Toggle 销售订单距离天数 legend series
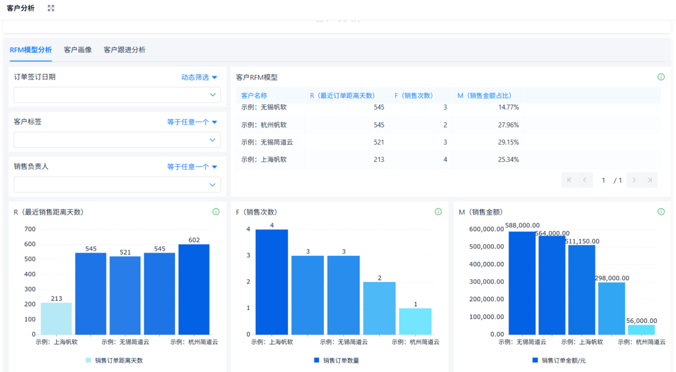Viewport: 676px width, 372px height. [x=114, y=360]
